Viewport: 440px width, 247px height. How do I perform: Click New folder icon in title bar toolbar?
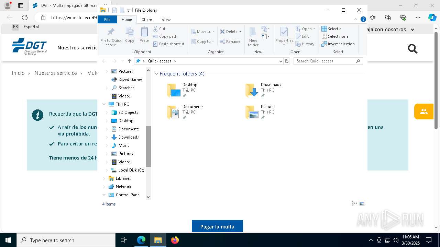pyautogui.click(x=122, y=10)
